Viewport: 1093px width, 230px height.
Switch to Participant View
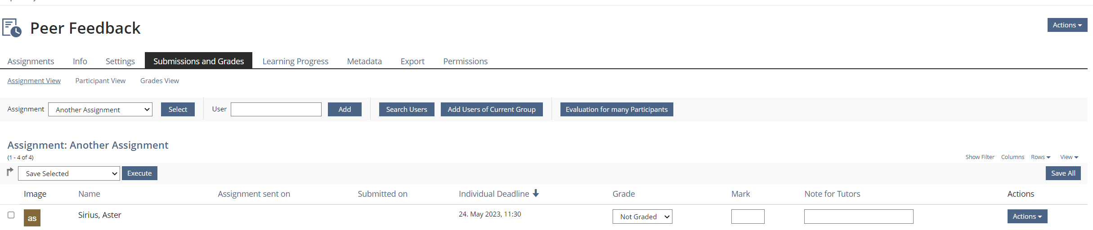(x=100, y=81)
